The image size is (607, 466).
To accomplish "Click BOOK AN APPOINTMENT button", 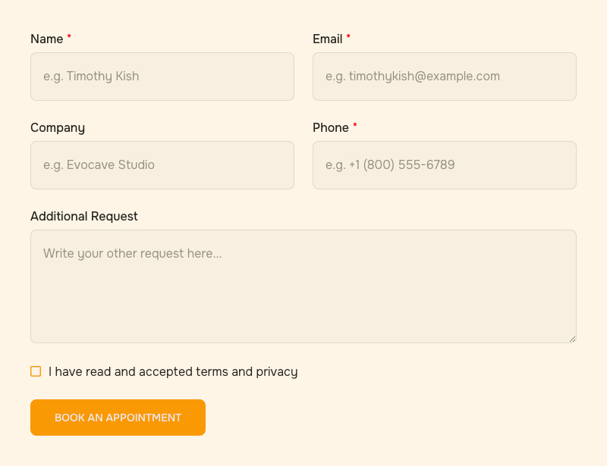I will point(118,418).
